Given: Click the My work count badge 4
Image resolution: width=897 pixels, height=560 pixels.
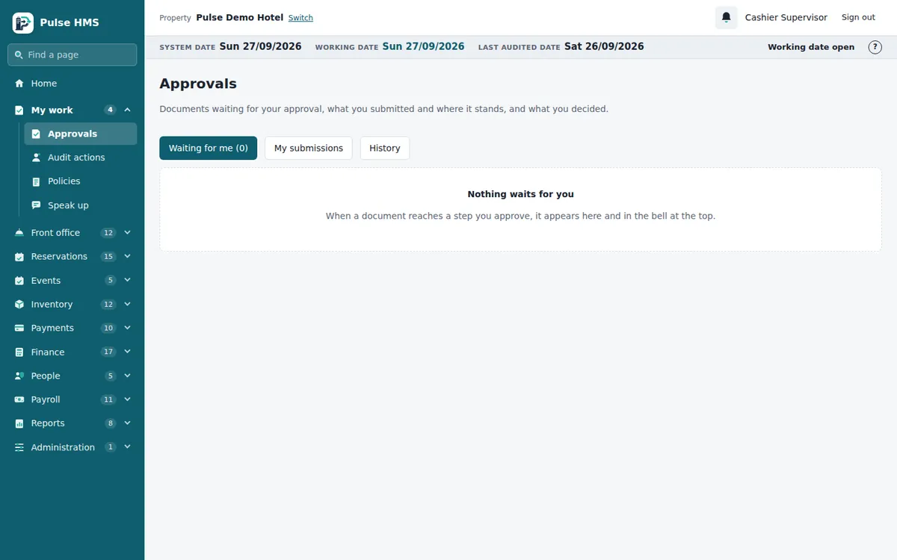Looking at the screenshot, I should click(110, 110).
